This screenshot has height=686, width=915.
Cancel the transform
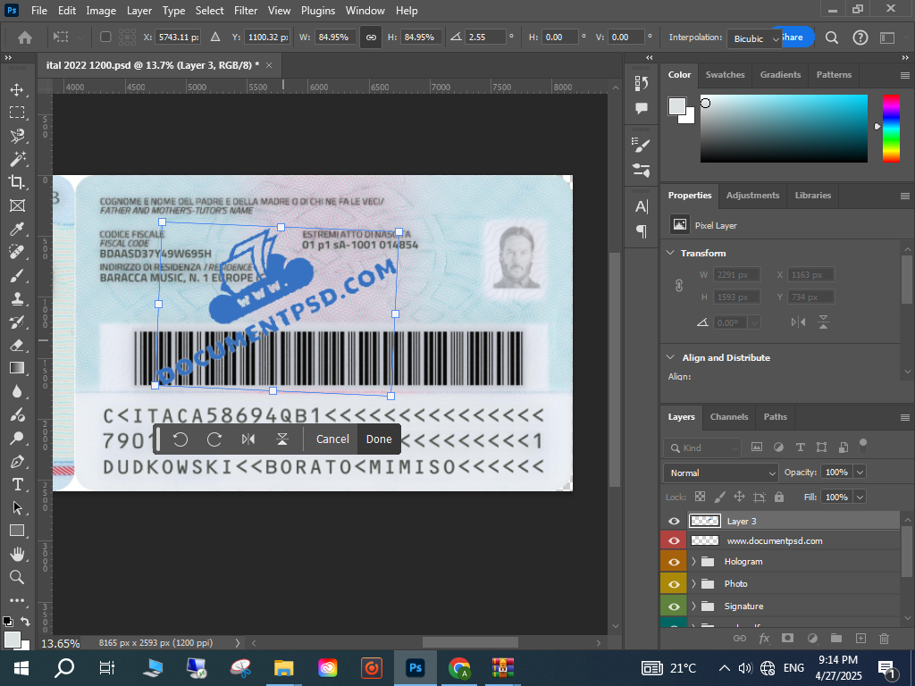pos(332,439)
